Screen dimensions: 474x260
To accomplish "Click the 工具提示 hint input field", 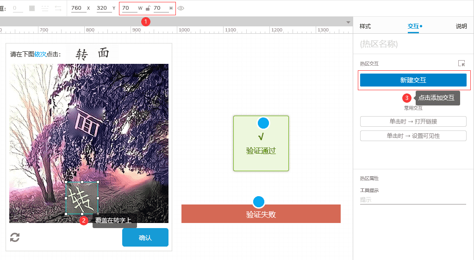I will (x=413, y=199).
